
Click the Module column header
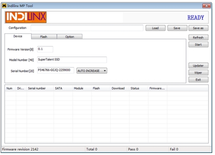click(x=82, y=88)
